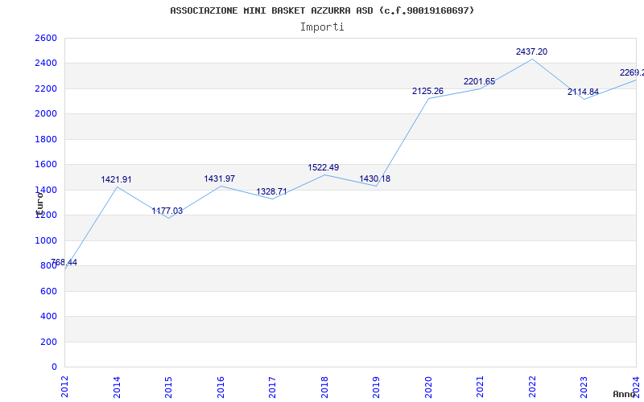The width and height of the screenshot is (644, 402).
Task: Click y-axis value 1000
Action: click(x=46, y=240)
